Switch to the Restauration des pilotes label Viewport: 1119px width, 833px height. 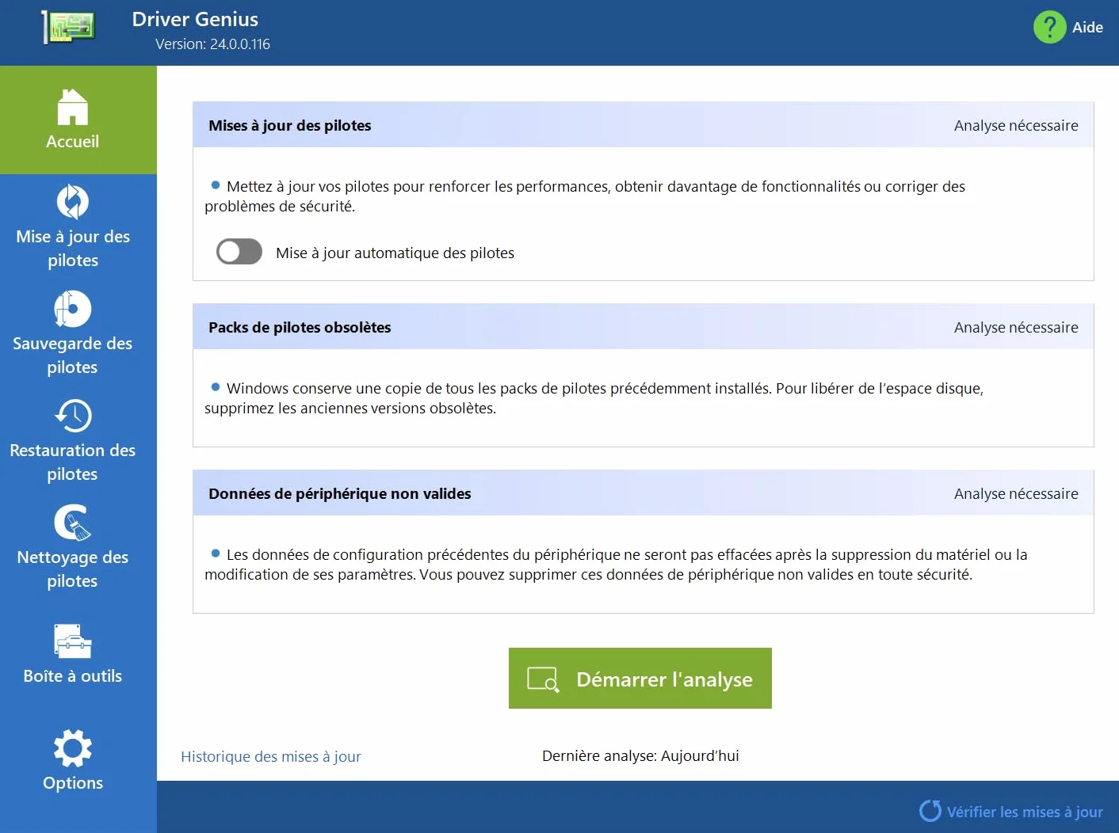click(72, 462)
